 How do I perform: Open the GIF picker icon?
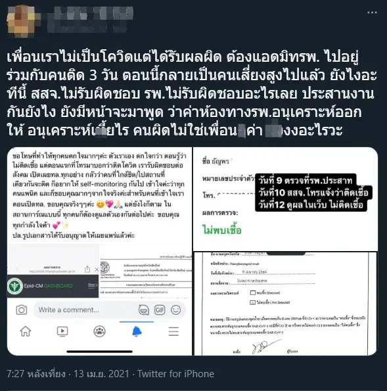(x=160, y=310)
